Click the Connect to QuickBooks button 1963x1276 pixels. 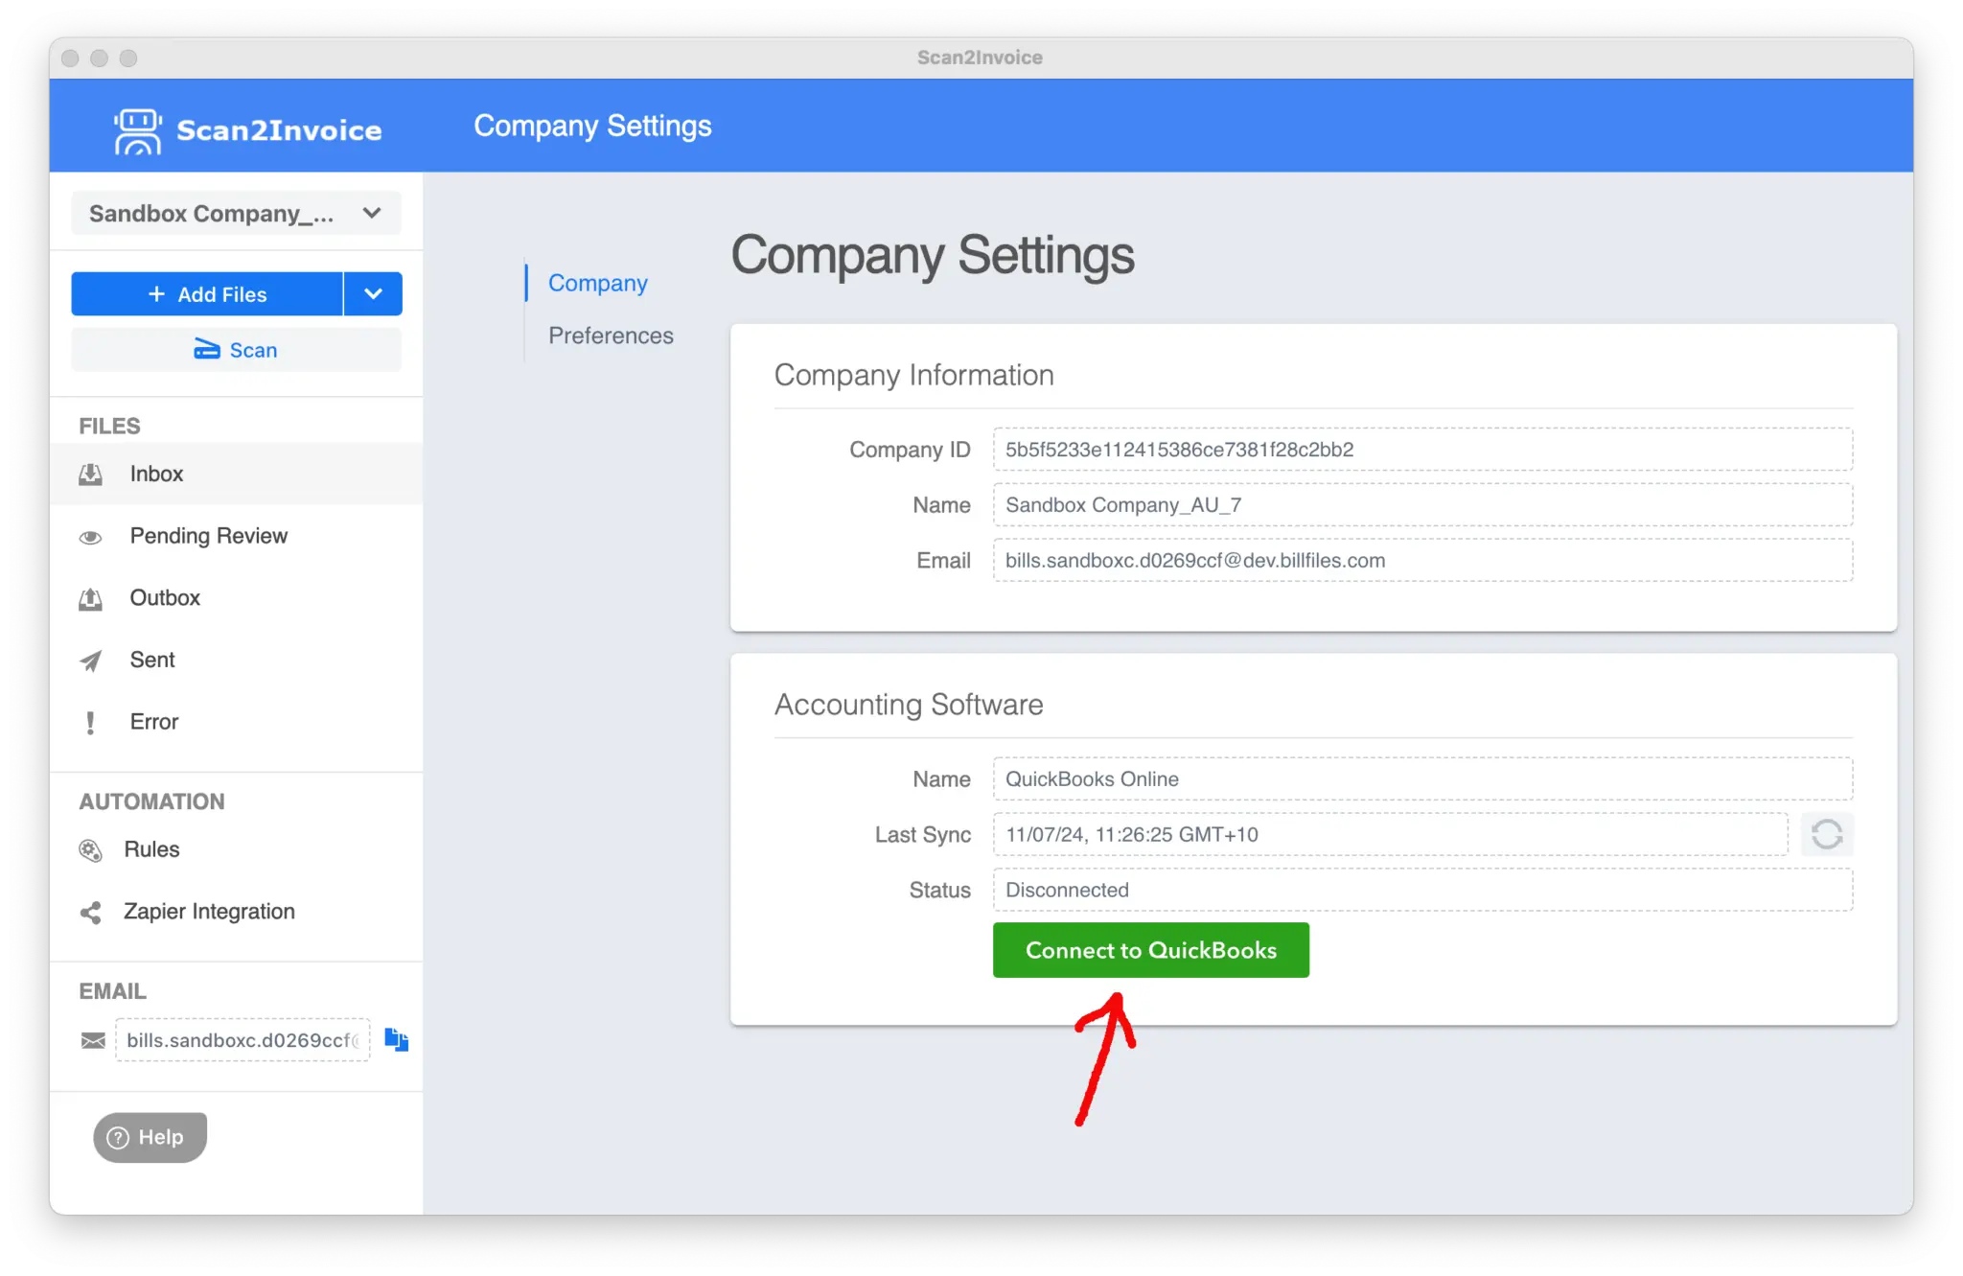tap(1151, 950)
